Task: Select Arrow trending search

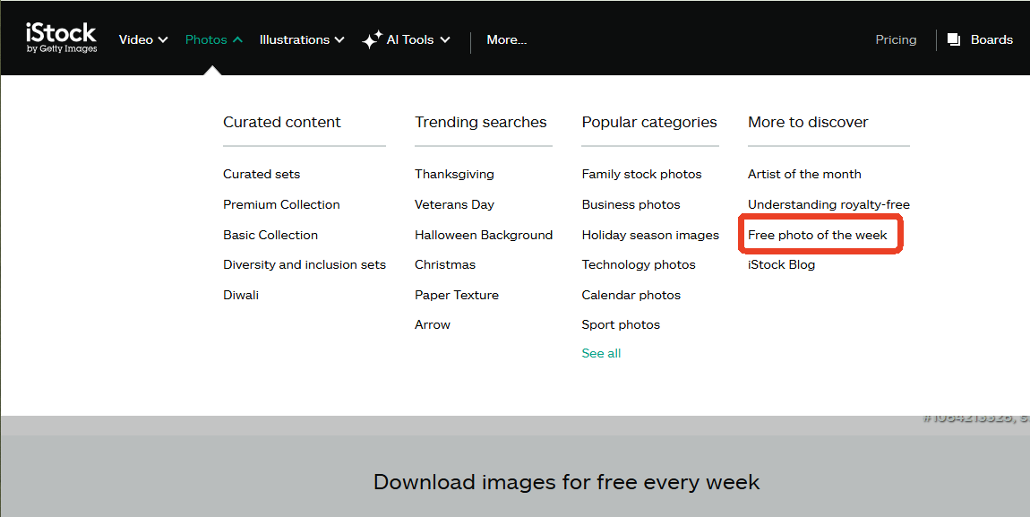Action: [433, 324]
